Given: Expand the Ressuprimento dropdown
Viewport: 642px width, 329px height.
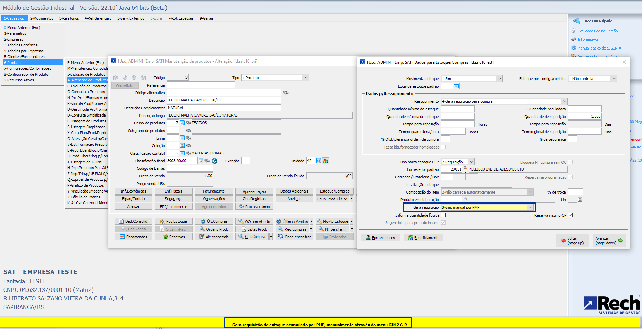Looking at the screenshot, I should point(564,101).
